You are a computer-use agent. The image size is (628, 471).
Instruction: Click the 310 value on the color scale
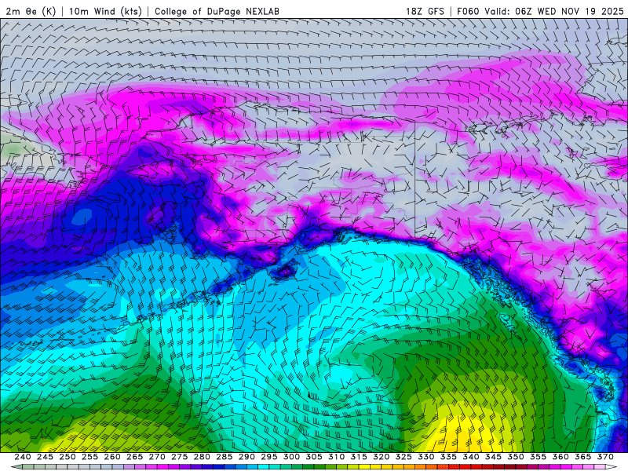tap(337, 457)
